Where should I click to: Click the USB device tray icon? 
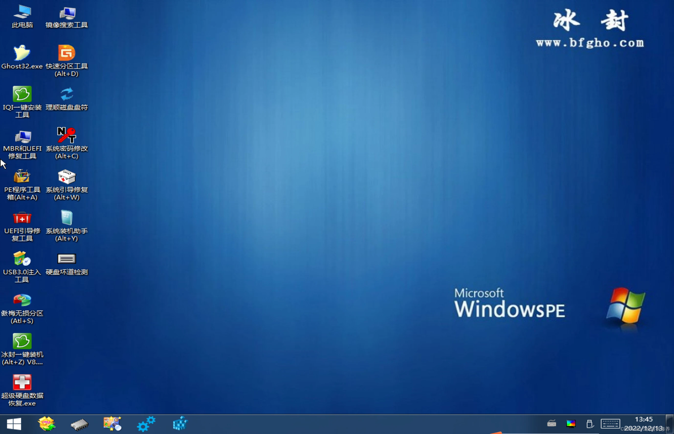(x=590, y=424)
